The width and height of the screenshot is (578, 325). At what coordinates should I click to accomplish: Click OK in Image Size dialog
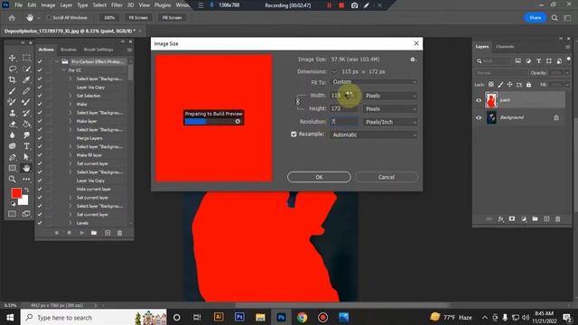tap(319, 177)
